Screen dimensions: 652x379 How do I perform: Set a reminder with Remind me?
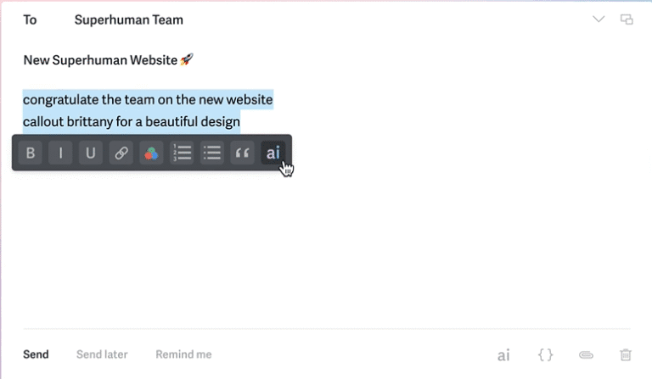(183, 354)
